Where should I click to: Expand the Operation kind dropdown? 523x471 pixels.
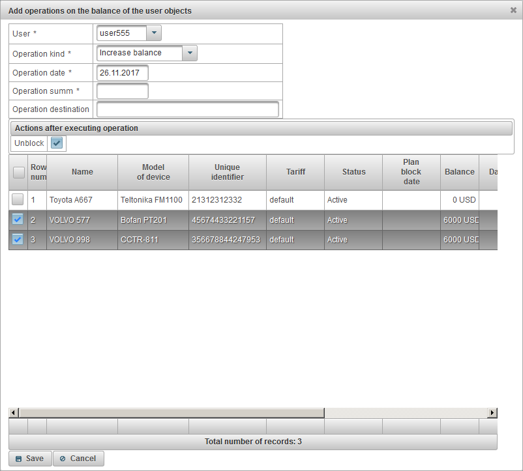click(x=190, y=53)
